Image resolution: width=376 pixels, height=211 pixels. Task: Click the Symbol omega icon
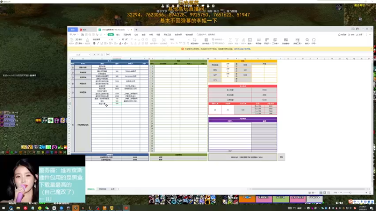coord(313,40)
